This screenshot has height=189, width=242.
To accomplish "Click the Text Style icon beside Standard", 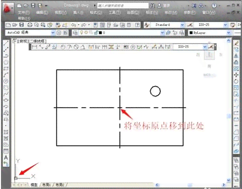I will 147,25.
